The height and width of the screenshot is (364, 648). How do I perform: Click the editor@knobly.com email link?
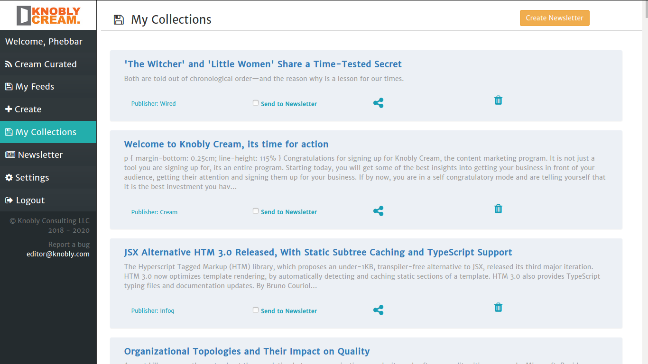point(58,254)
